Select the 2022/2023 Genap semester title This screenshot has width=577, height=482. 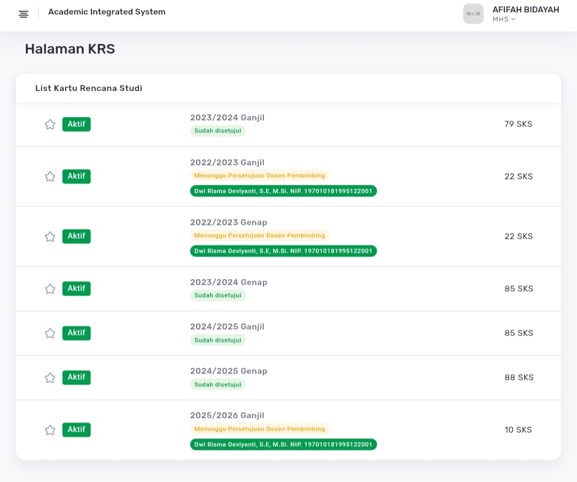[x=228, y=222]
